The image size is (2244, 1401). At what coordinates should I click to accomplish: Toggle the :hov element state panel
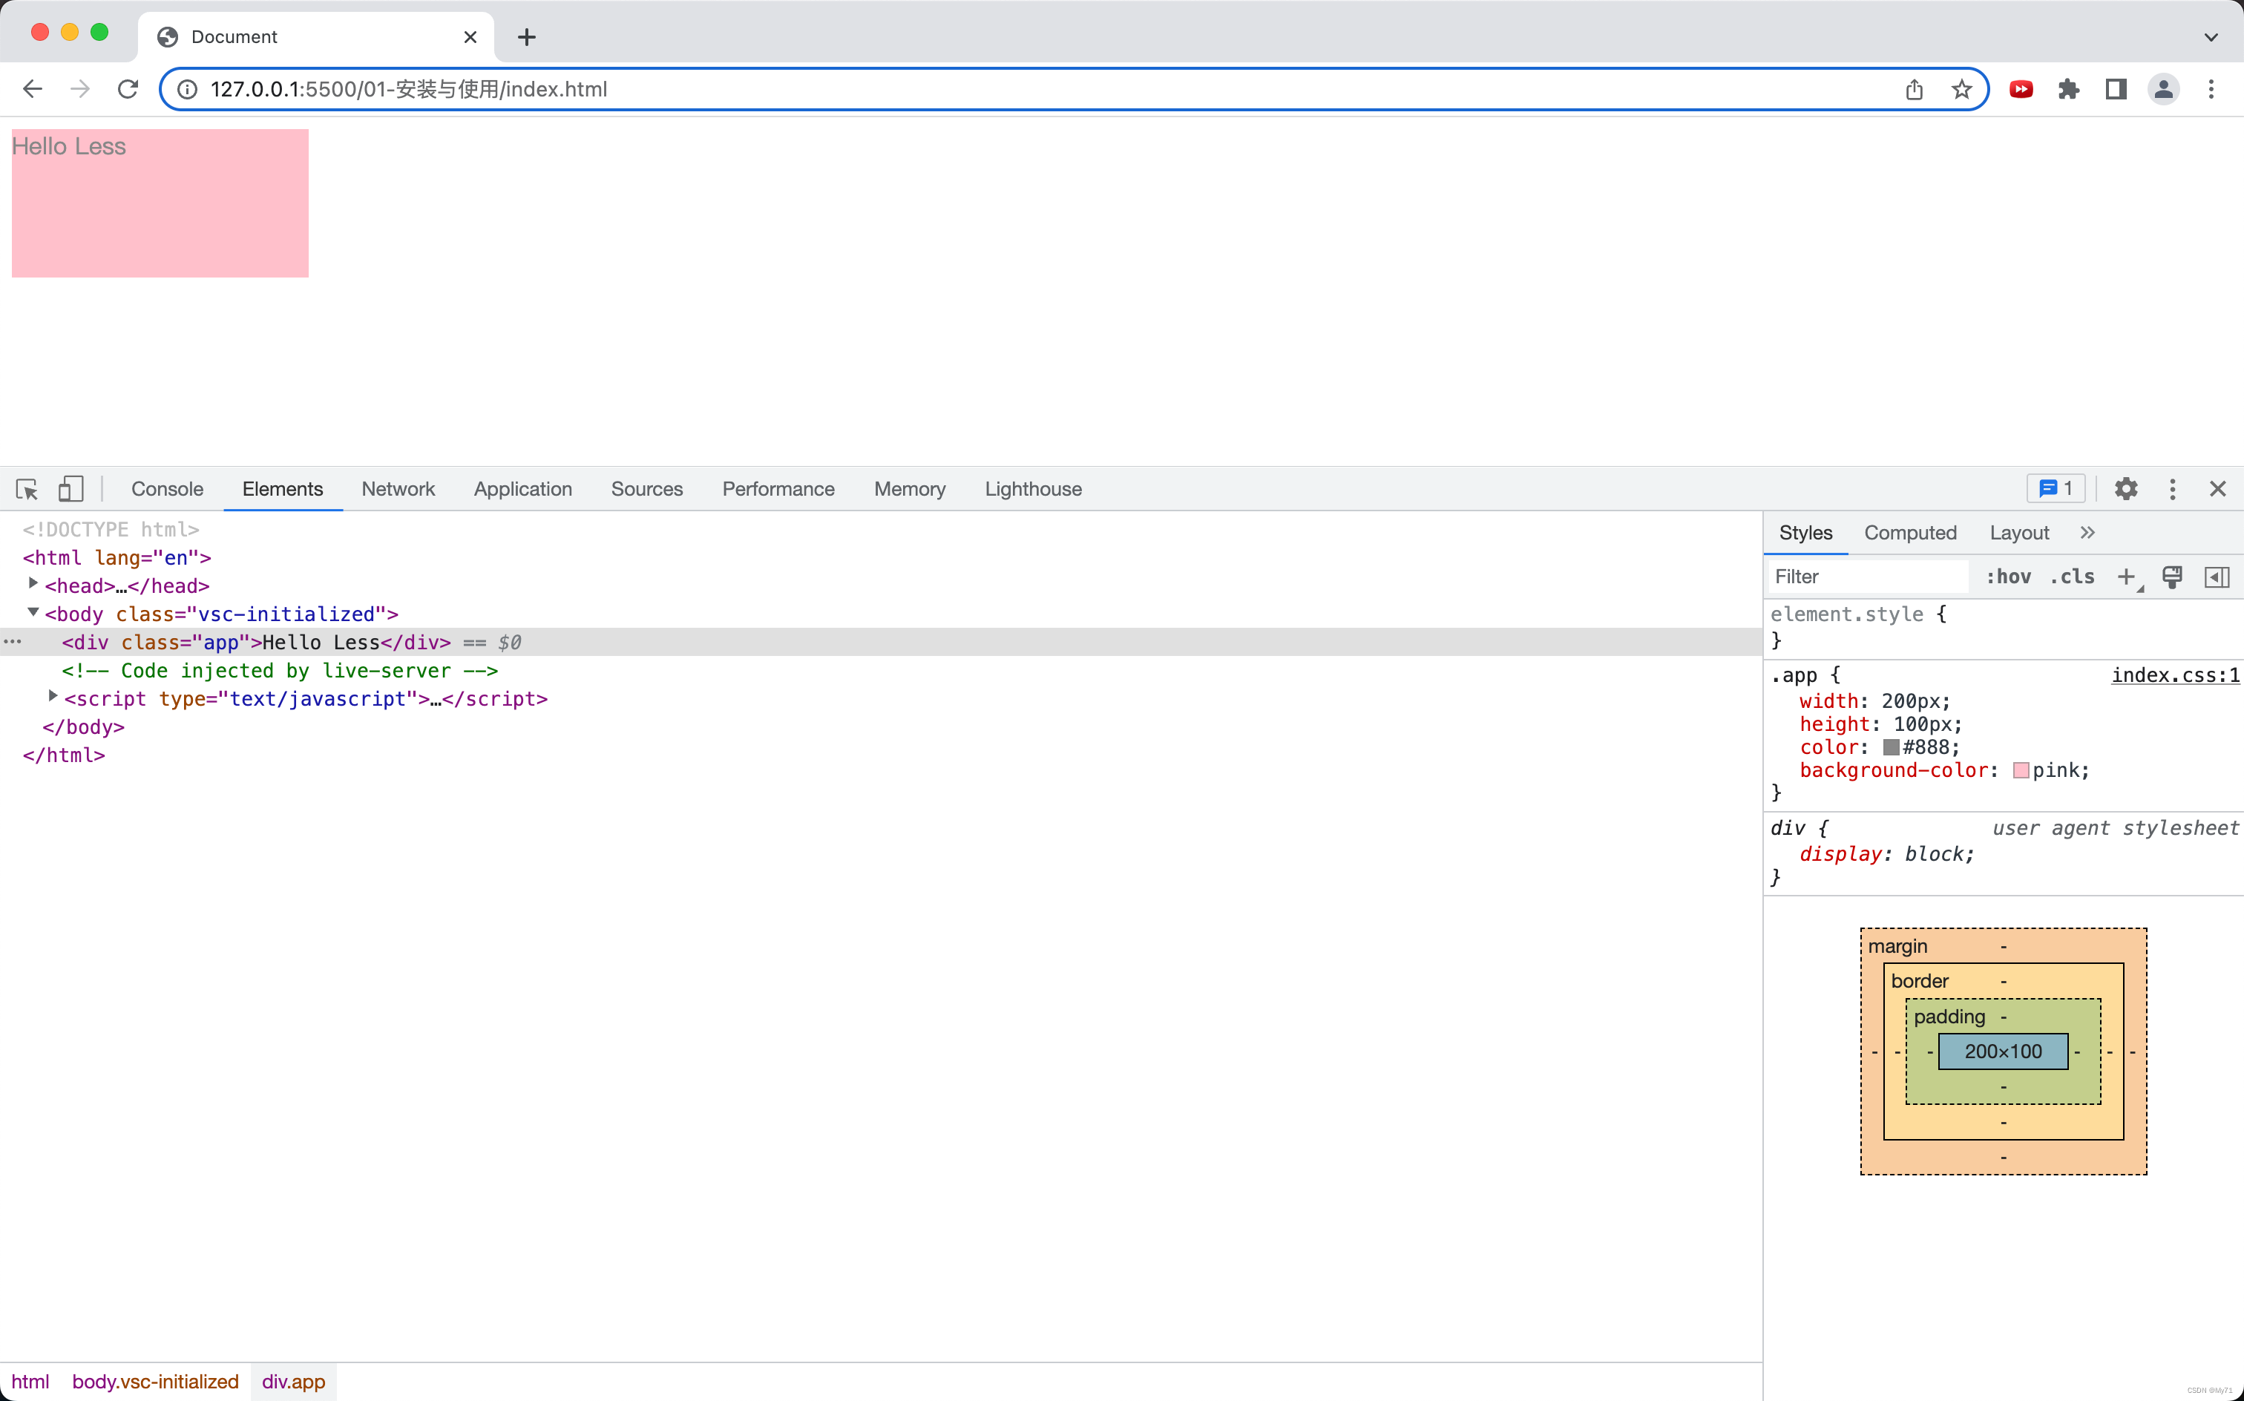coord(2008,577)
